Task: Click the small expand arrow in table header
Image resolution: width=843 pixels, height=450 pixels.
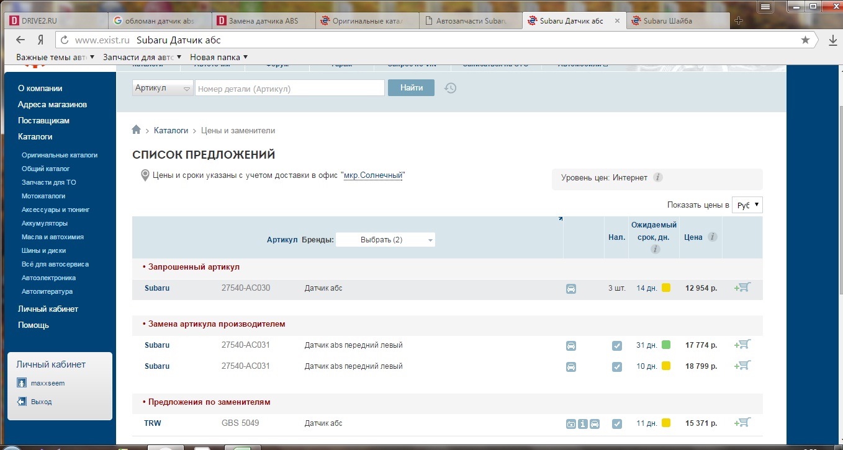Action: point(560,218)
